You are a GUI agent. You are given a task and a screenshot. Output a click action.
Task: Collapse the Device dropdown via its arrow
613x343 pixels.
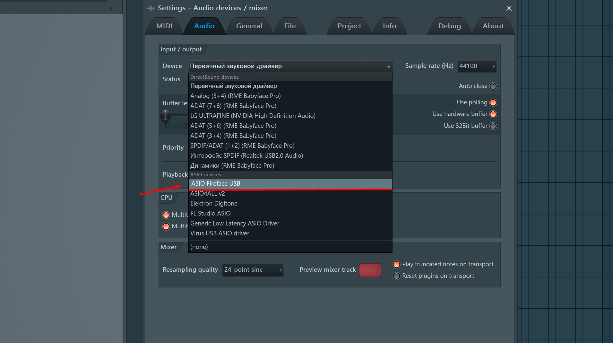pyautogui.click(x=389, y=66)
